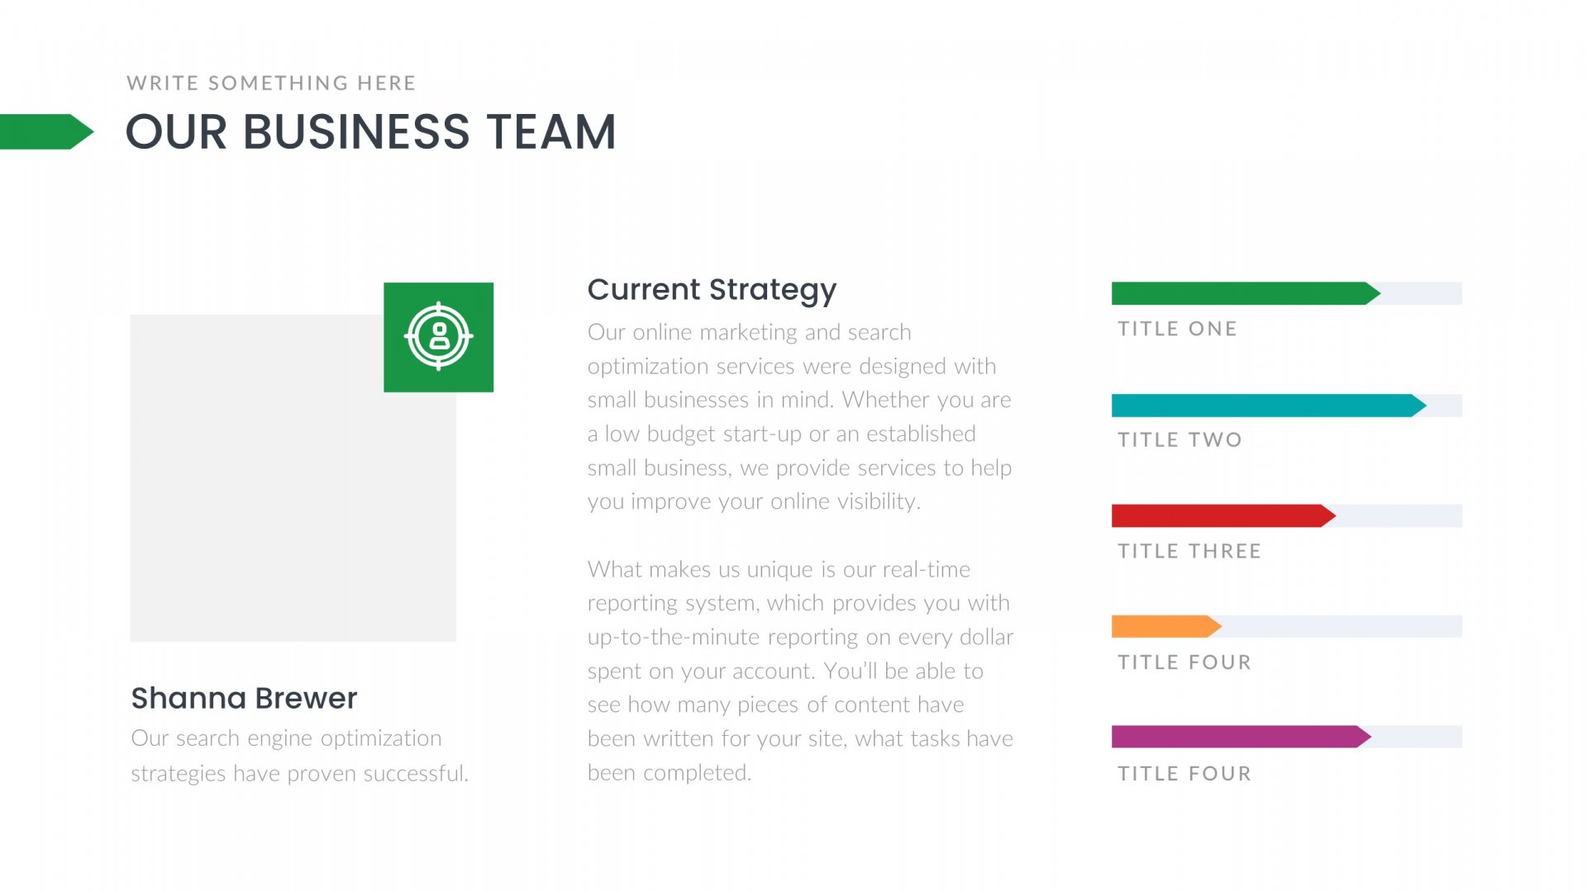Viewport: 1587px width, 892px height.
Task: Click the Title Two label
Action: click(1180, 439)
